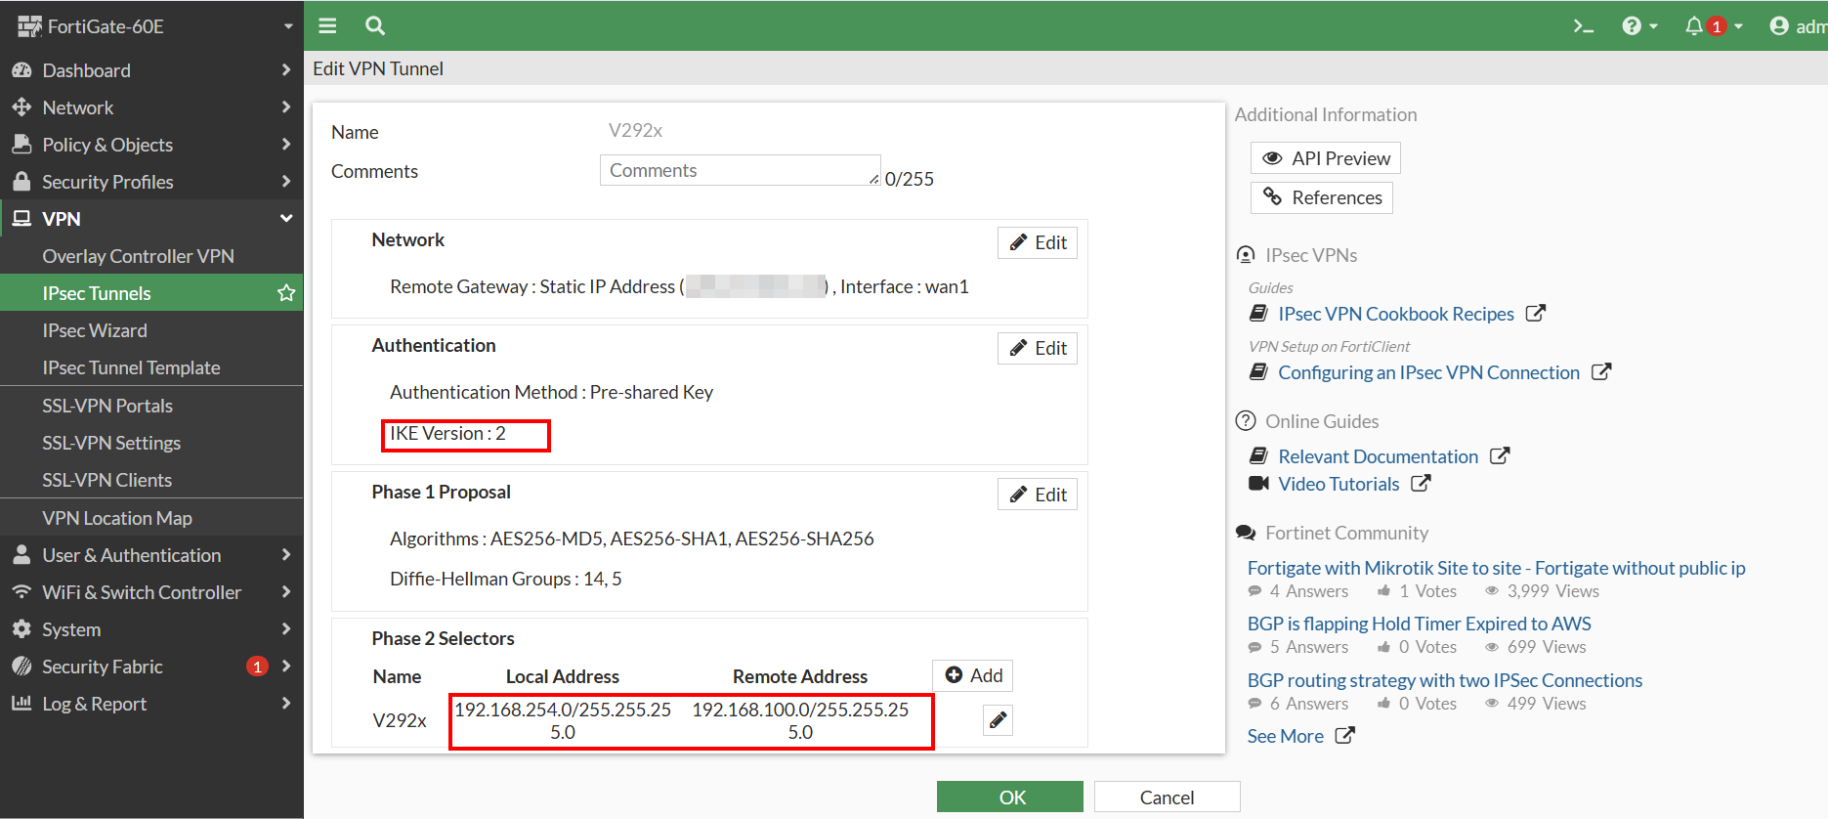
Task: Open the search magnifier in top bar
Action: click(x=375, y=26)
